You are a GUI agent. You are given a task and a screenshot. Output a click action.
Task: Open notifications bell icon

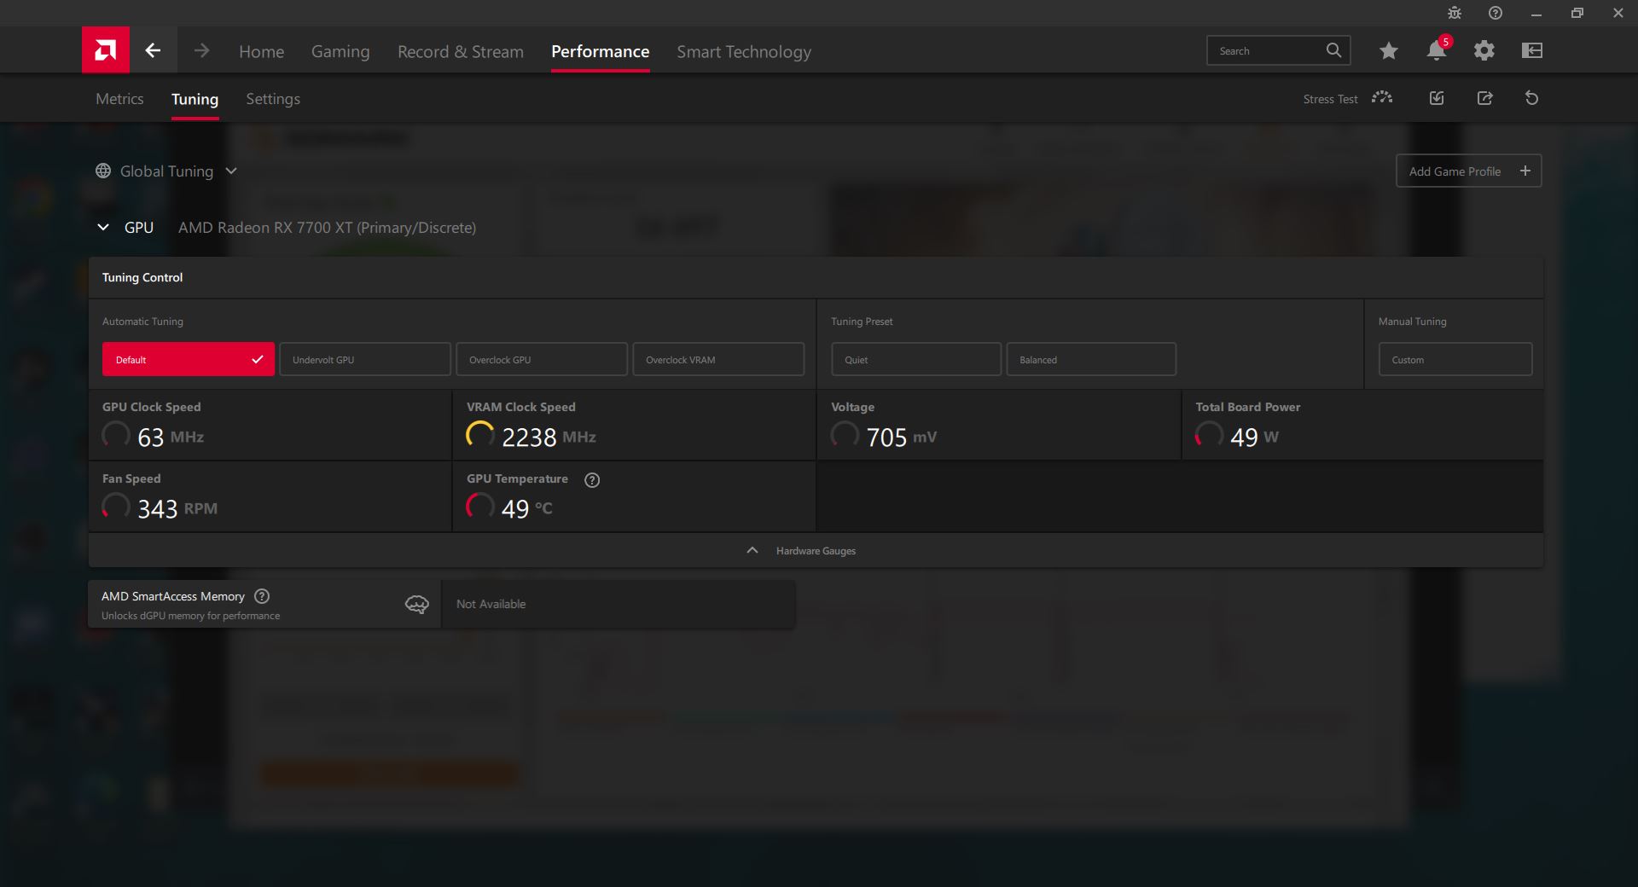click(1437, 50)
